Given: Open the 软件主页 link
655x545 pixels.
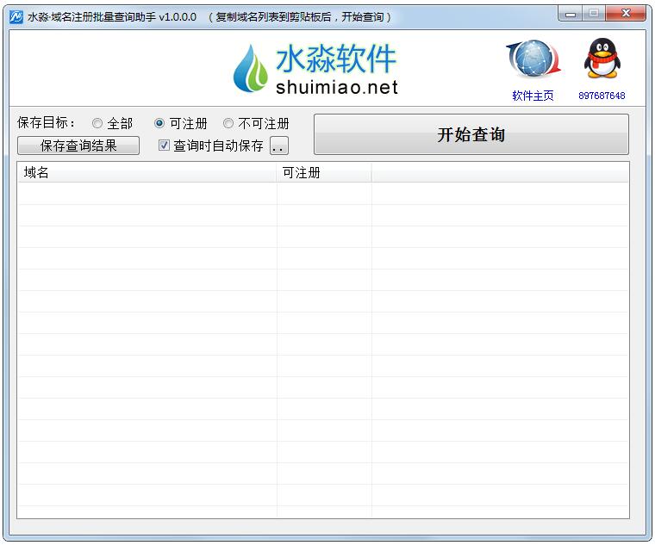Looking at the screenshot, I should (x=533, y=96).
